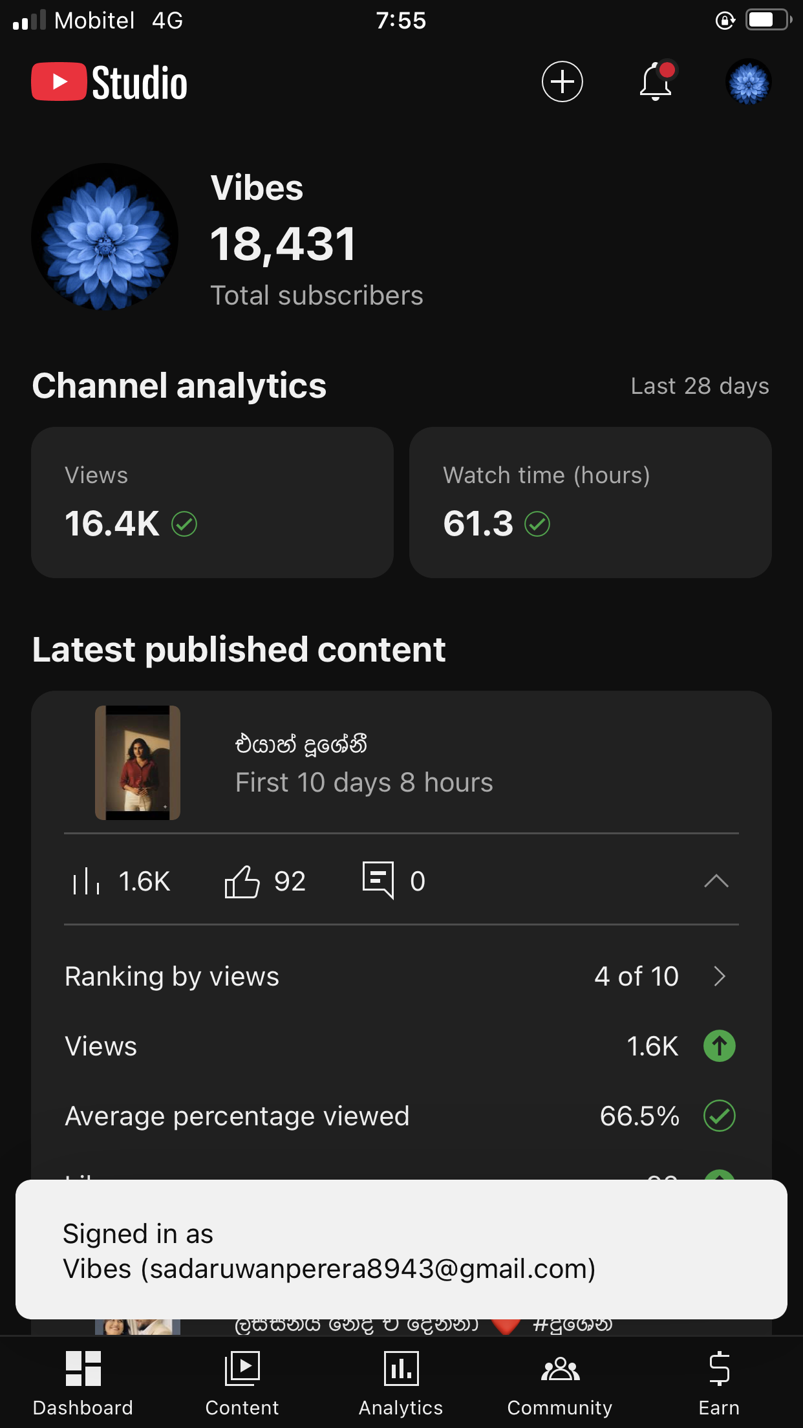The image size is (803, 1428).
Task: Open account menu via top-right avatar
Action: (748, 82)
